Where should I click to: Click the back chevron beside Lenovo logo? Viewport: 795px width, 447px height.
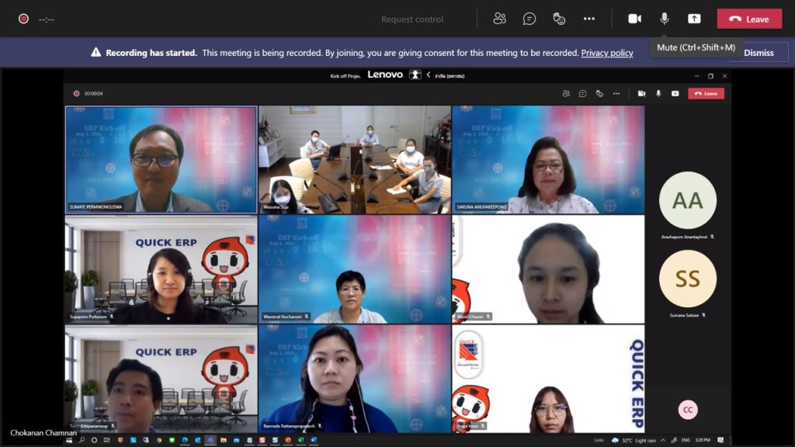pyautogui.click(x=429, y=75)
